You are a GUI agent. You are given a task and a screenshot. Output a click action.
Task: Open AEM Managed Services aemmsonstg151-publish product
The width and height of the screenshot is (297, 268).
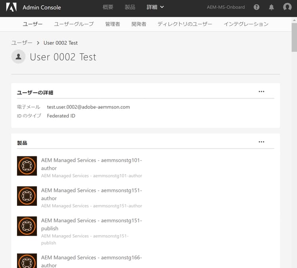tap(91, 224)
